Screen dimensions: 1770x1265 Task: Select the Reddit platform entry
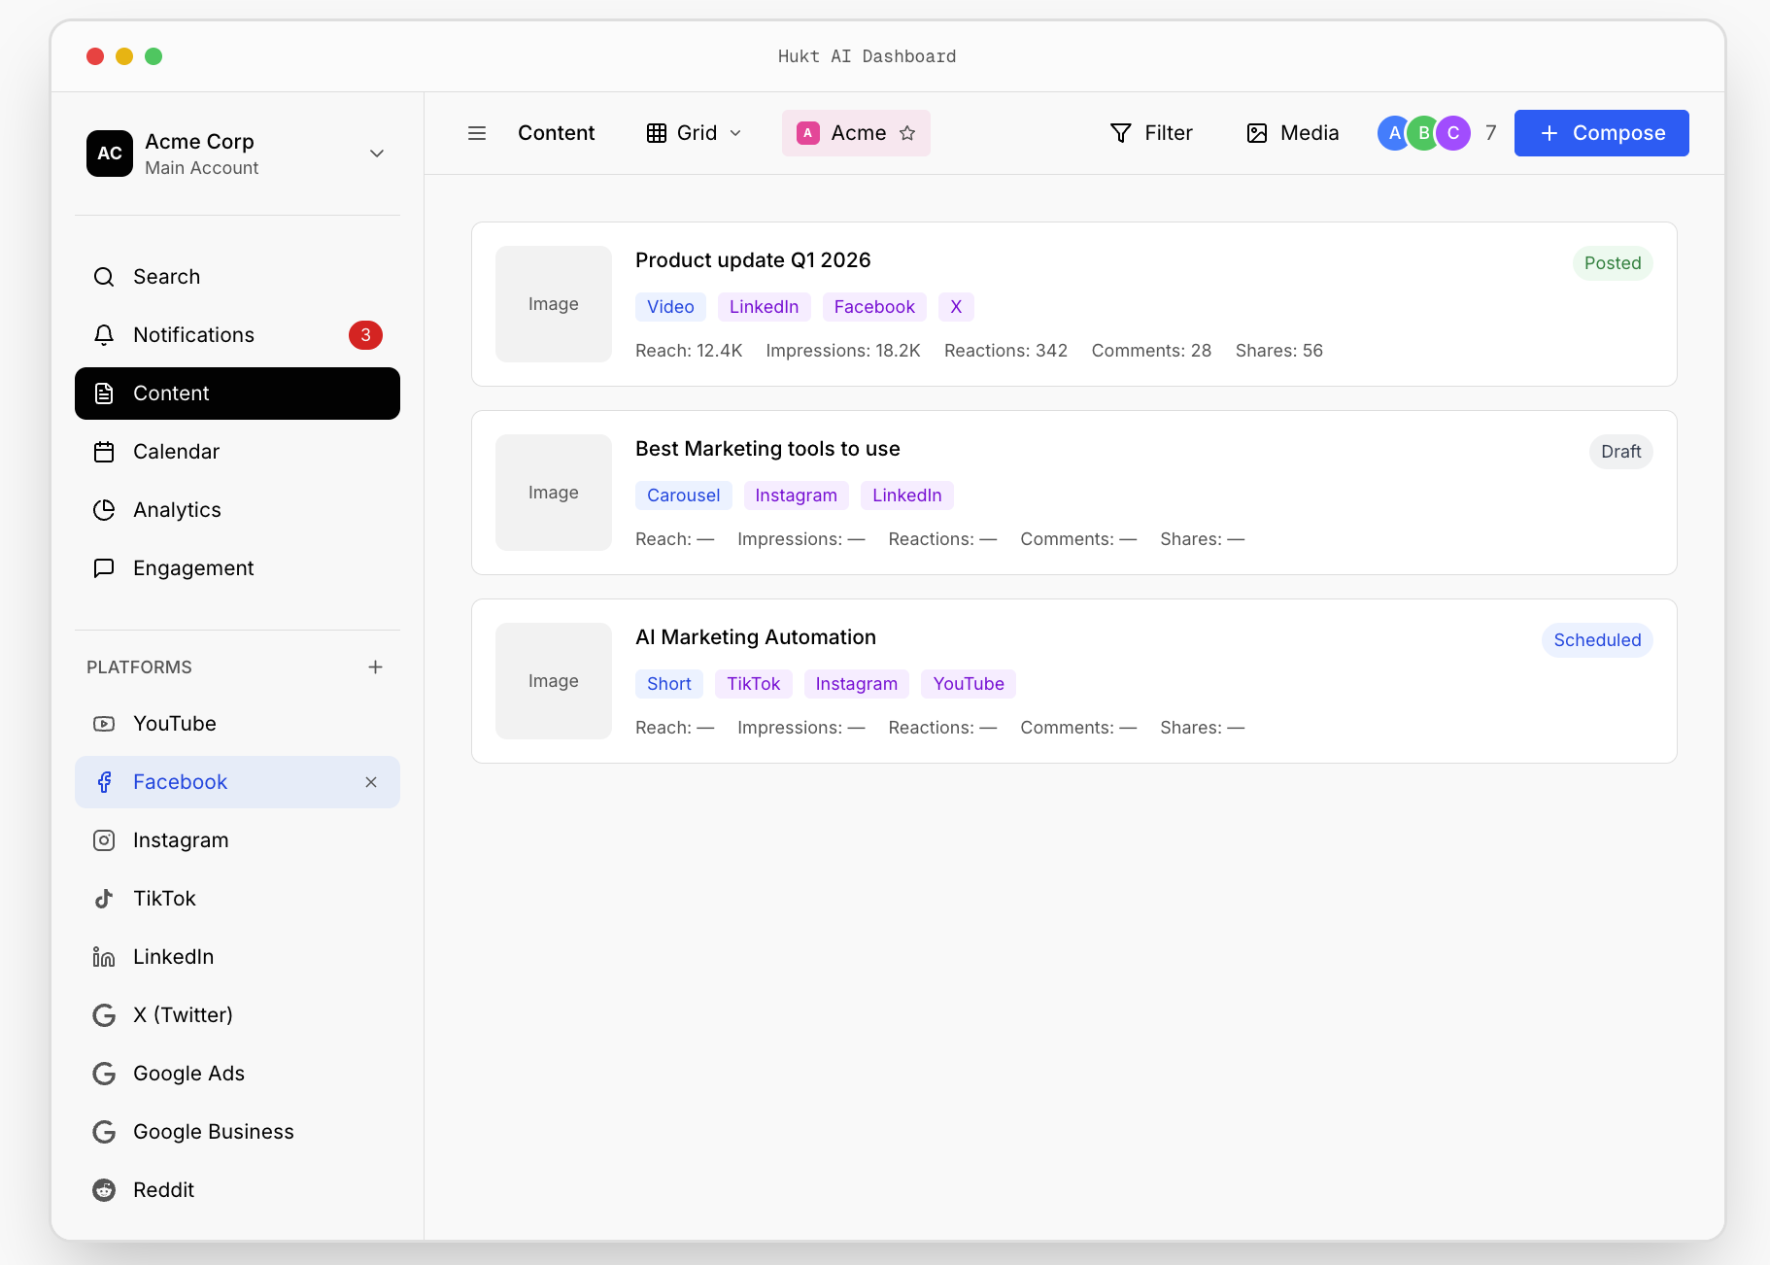click(x=164, y=1189)
